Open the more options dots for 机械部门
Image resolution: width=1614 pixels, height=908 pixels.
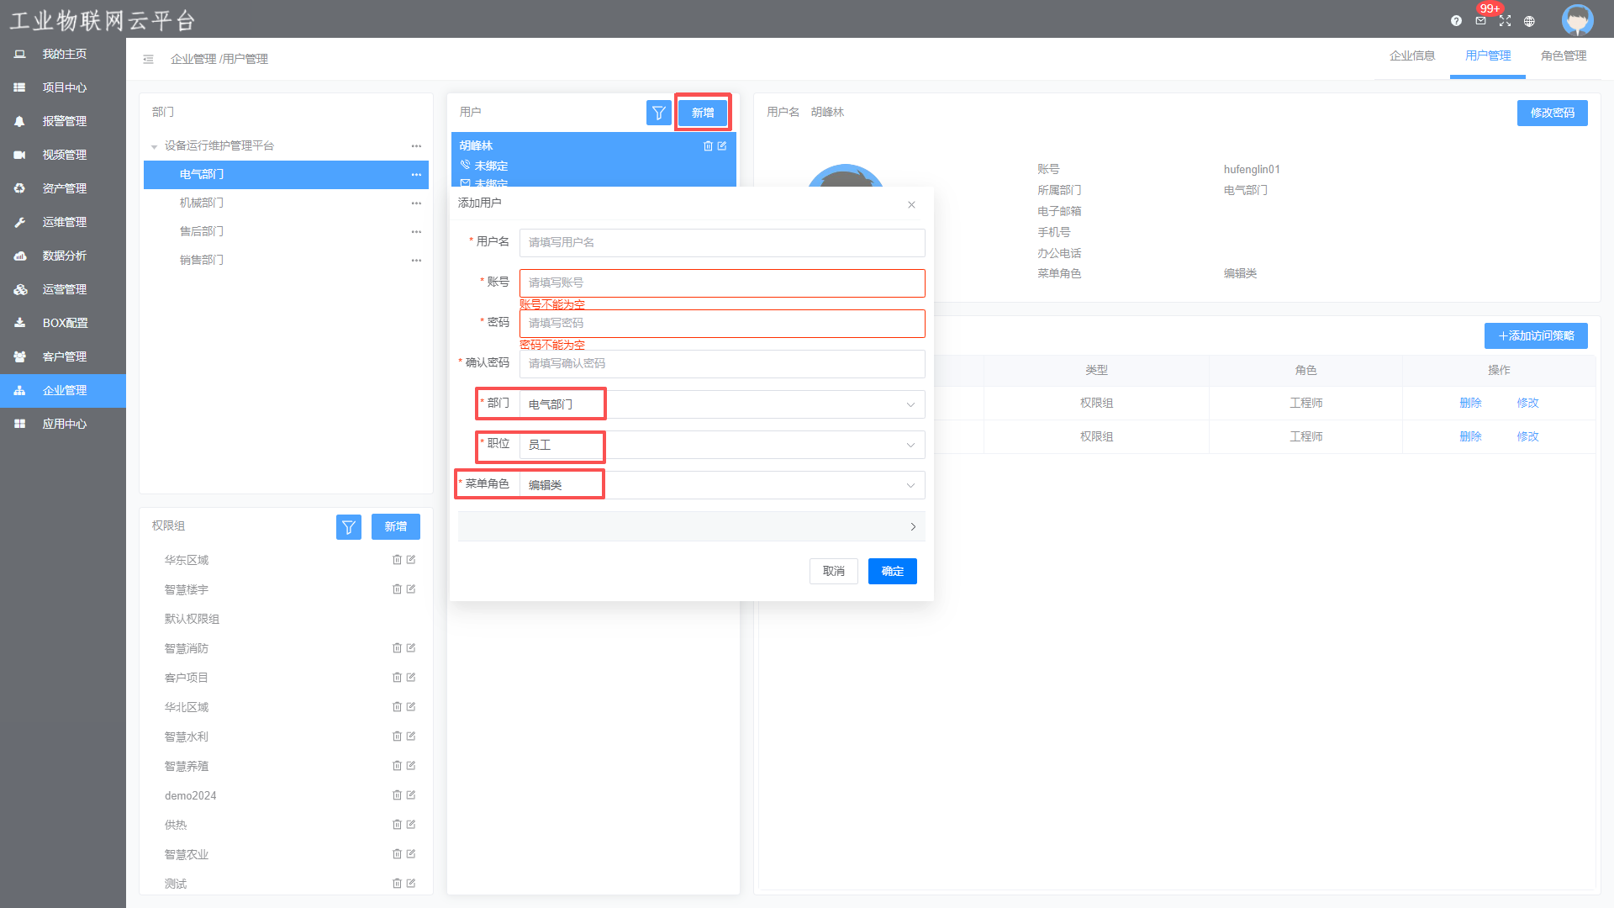point(416,203)
